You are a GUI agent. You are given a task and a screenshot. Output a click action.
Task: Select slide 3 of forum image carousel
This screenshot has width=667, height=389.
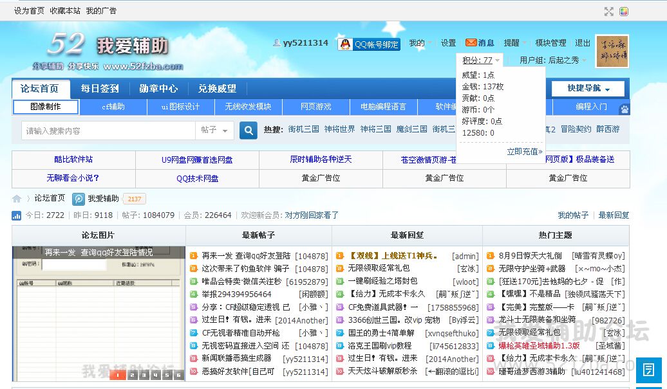point(144,375)
